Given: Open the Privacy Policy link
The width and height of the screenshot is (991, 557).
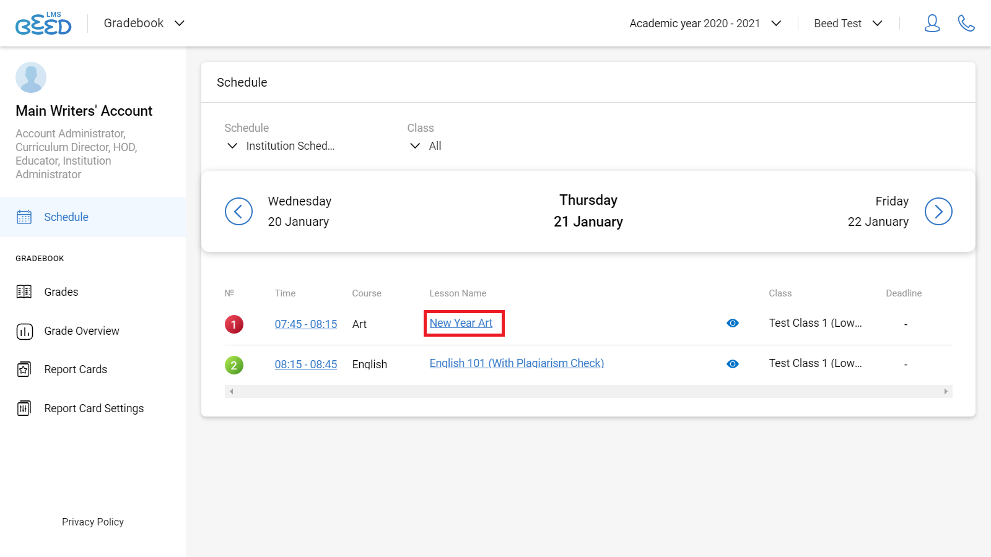Looking at the screenshot, I should (93, 522).
